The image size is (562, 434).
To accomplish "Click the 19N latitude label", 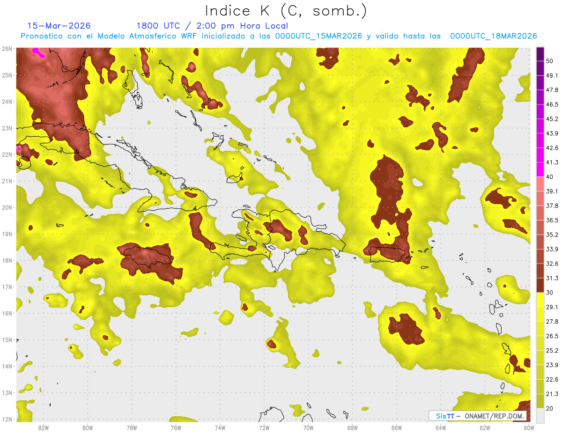I will click(7, 234).
